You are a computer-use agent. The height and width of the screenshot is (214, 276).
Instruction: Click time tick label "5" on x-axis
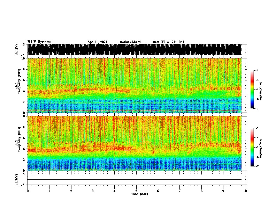pyautogui.click(x=136, y=191)
